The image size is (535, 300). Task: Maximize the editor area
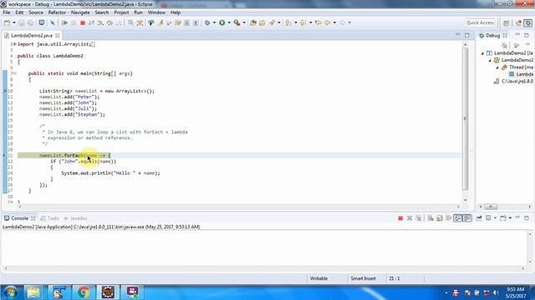[x=466, y=35]
